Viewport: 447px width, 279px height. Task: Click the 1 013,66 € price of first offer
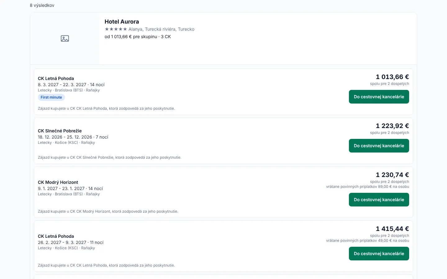392,77
